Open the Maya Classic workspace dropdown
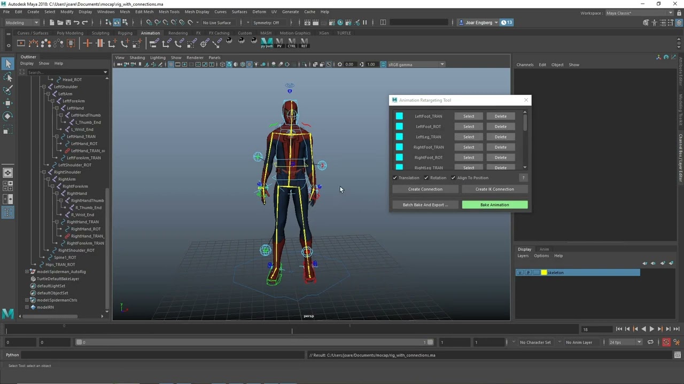This screenshot has height=384, width=684. click(639, 13)
